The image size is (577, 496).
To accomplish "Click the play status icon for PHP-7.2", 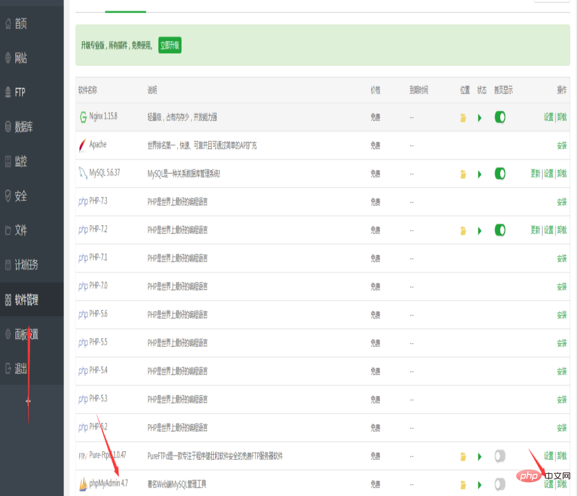I will pos(479,231).
